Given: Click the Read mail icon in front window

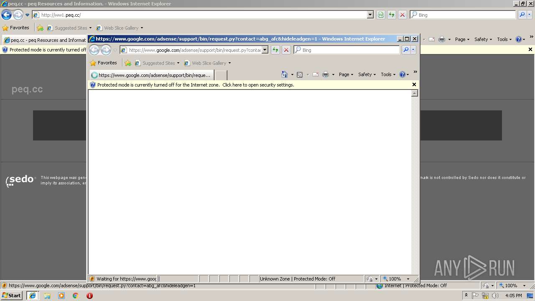Looking at the screenshot, I should (x=316, y=74).
